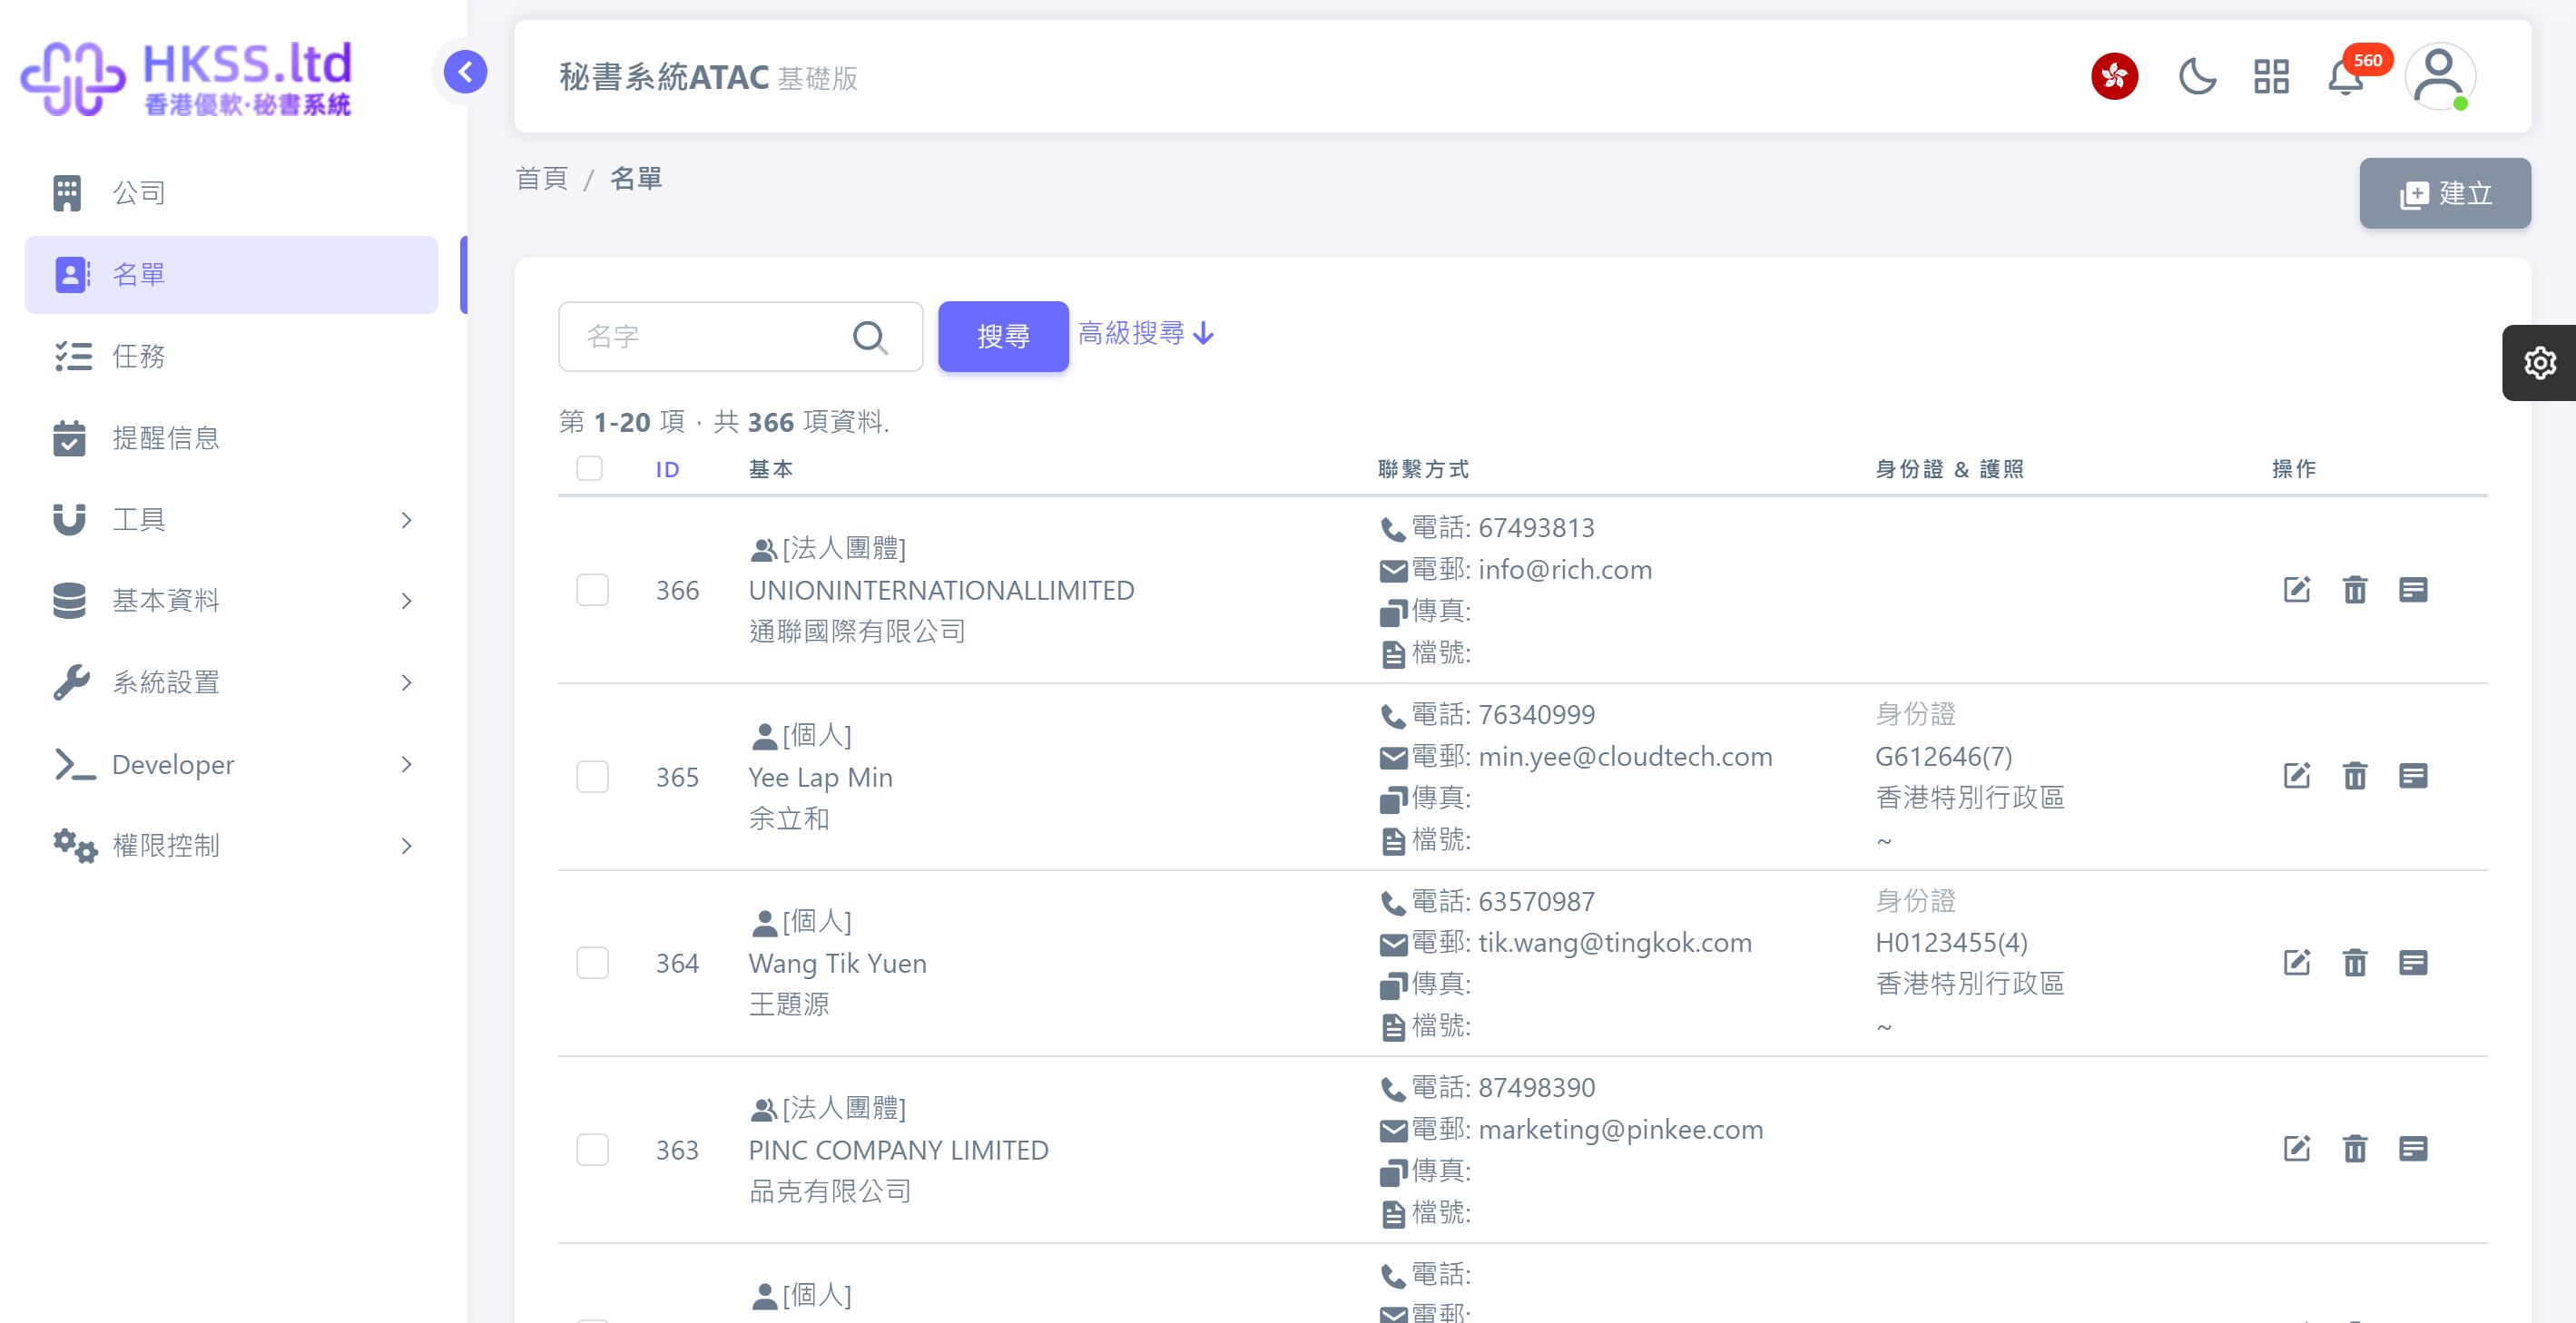Expand the 工具 menu
Image resolution: width=2576 pixels, height=1323 pixels.
click(231, 520)
